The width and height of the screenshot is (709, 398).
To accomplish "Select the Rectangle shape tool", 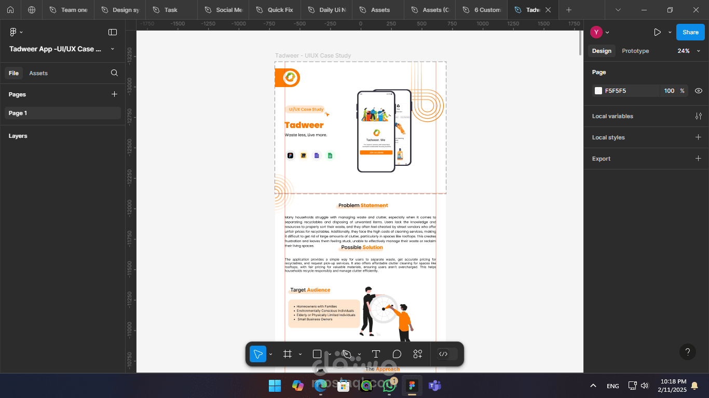I will pos(317,354).
